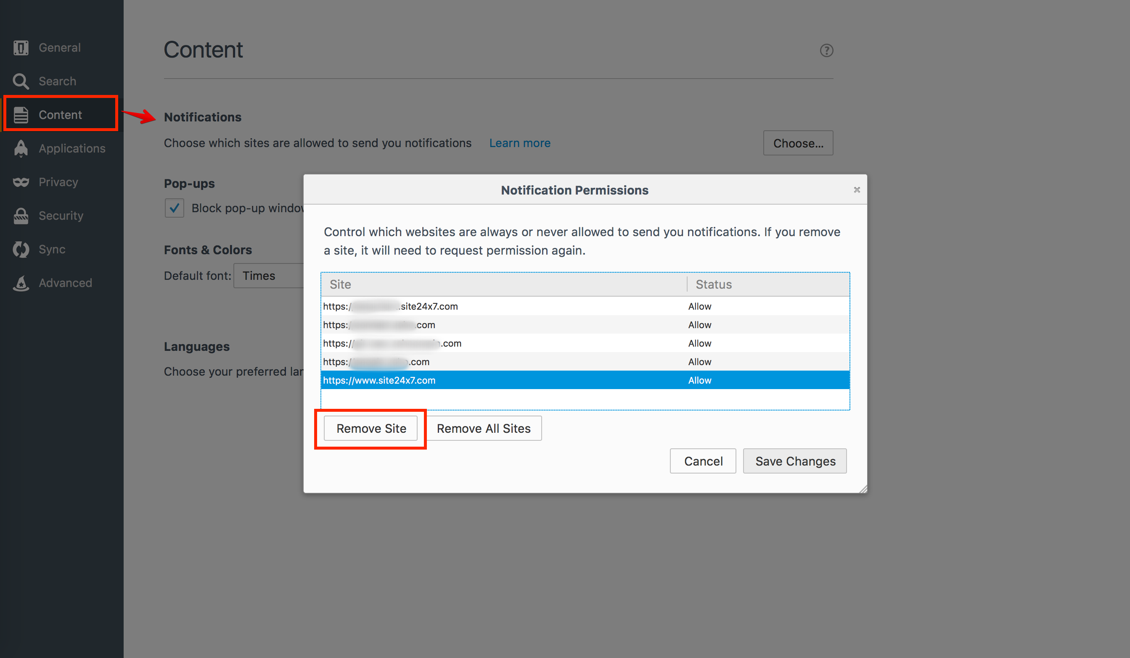Screen dimensions: 1130x658
Task: Sort list by Status column header
Action: pos(767,284)
